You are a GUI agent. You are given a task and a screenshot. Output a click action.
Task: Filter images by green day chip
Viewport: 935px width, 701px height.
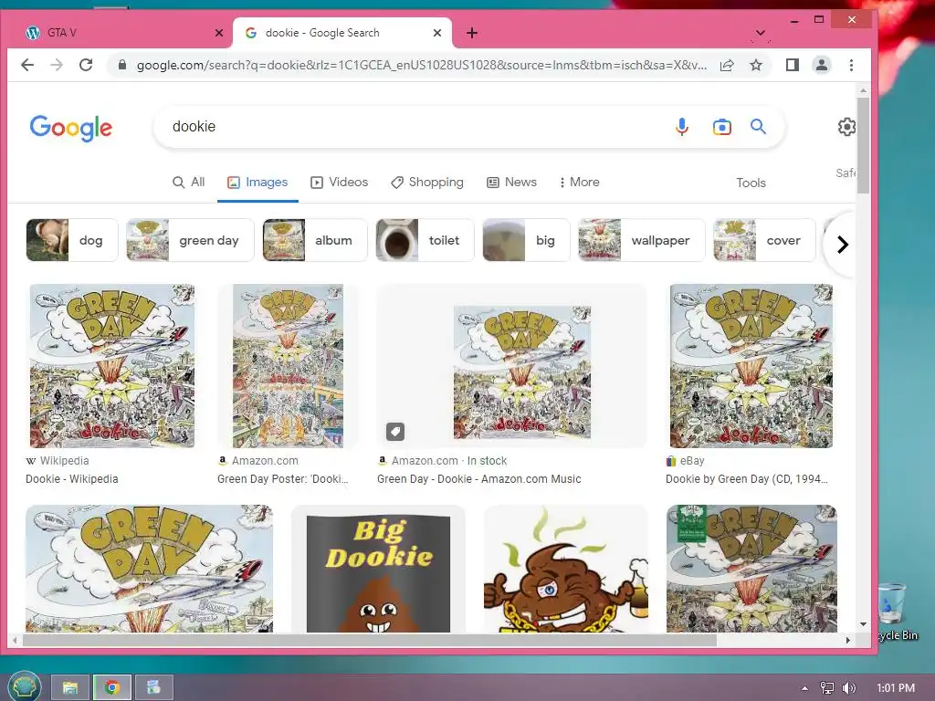coord(190,240)
